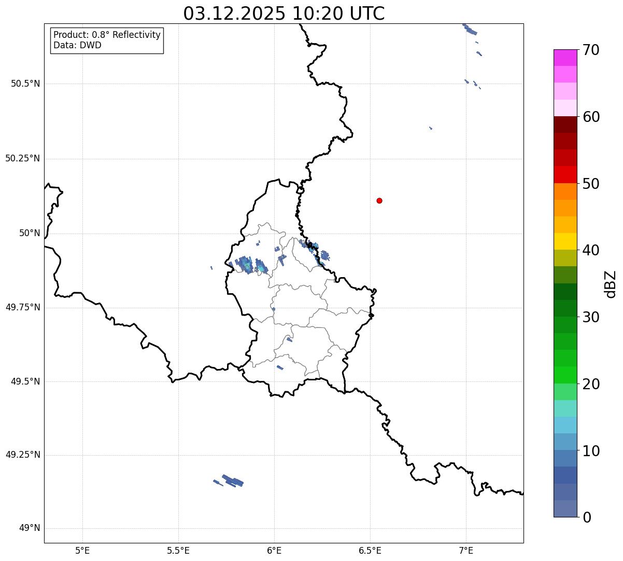This screenshot has width=623, height=561.
Task: Click the 50.5°N latitude label
Action: click(x=25, y=84)
